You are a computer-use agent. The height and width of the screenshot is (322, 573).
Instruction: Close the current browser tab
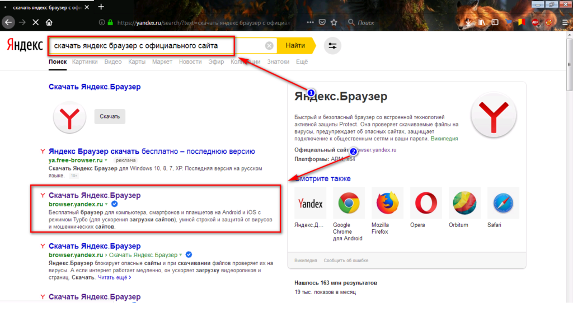[x=87, y=7]
